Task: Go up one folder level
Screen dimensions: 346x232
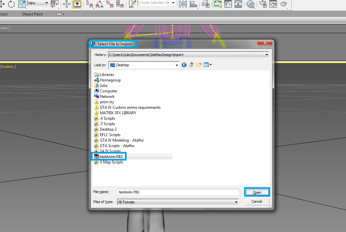Action: (x=191, y=65)
